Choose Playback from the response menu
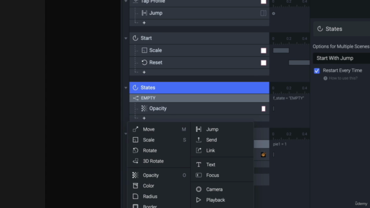 [222, 200]
